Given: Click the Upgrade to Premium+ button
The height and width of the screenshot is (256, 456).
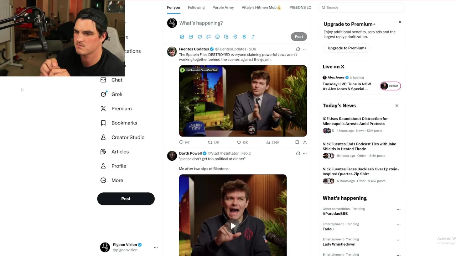Looking at the screenshot, I should coord(347,48).
